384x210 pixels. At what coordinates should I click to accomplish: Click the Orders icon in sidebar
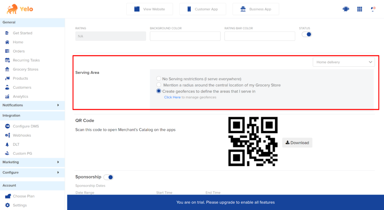[7, 51]
